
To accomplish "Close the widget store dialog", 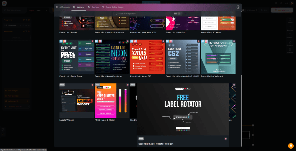I will pyautogui.click(x=238, y=7).
